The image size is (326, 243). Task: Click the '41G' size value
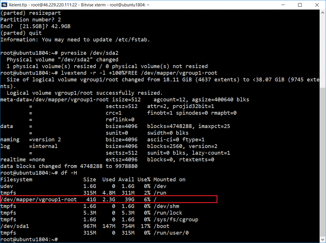point(91,199)
